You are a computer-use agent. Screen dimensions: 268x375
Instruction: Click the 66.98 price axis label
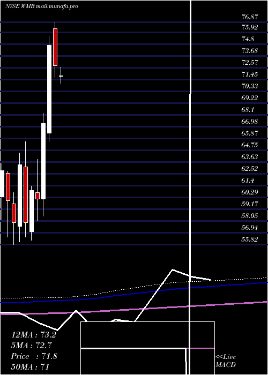click(x=250, y=122)
